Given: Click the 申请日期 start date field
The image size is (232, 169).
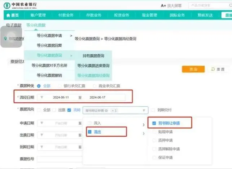Looking at the screenshot, I should (61, 123).
